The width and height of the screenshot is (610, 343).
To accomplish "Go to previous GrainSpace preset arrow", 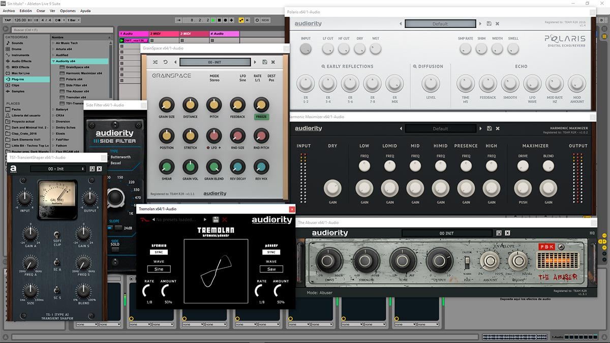I will click(x=175, y=62).
